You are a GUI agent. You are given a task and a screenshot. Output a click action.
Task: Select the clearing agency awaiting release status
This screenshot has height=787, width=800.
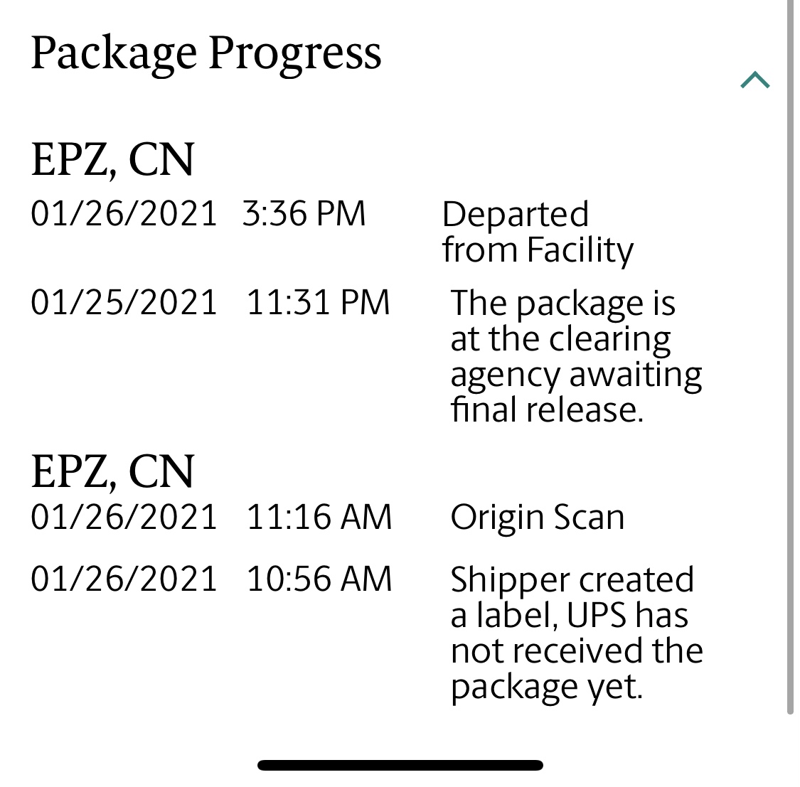coord(576,355)
